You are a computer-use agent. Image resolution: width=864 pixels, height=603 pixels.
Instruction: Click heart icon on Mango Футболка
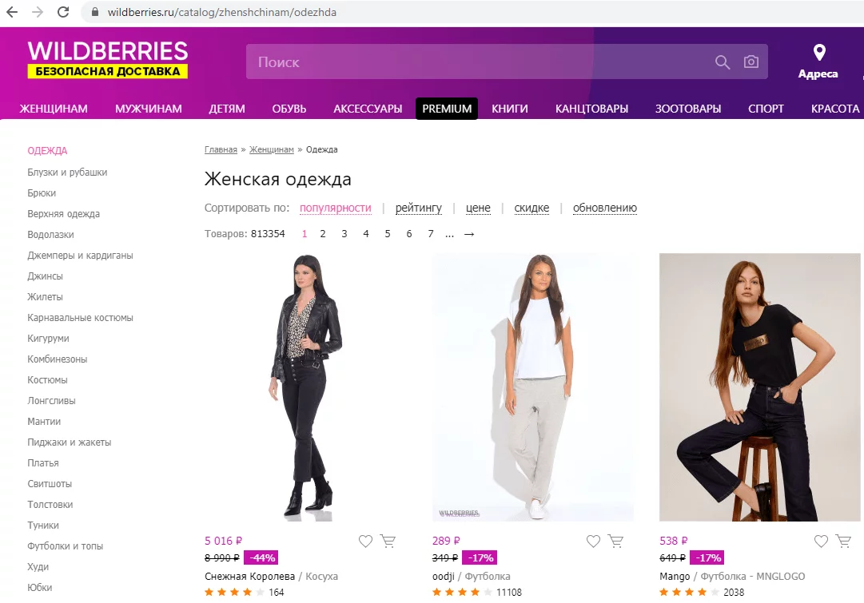pyautogui.click(x=821, y=542)
